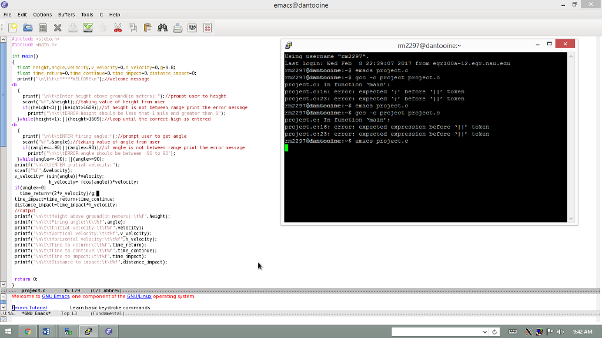The image size is (602, 338).
Task: Open a file with the folder toolbar icon
Action: [x=28, y=27]
